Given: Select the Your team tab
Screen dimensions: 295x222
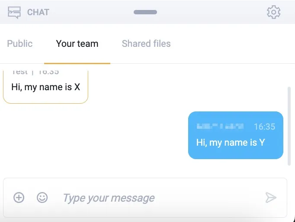Looking at the screenshot, I should tap(77, 43).
